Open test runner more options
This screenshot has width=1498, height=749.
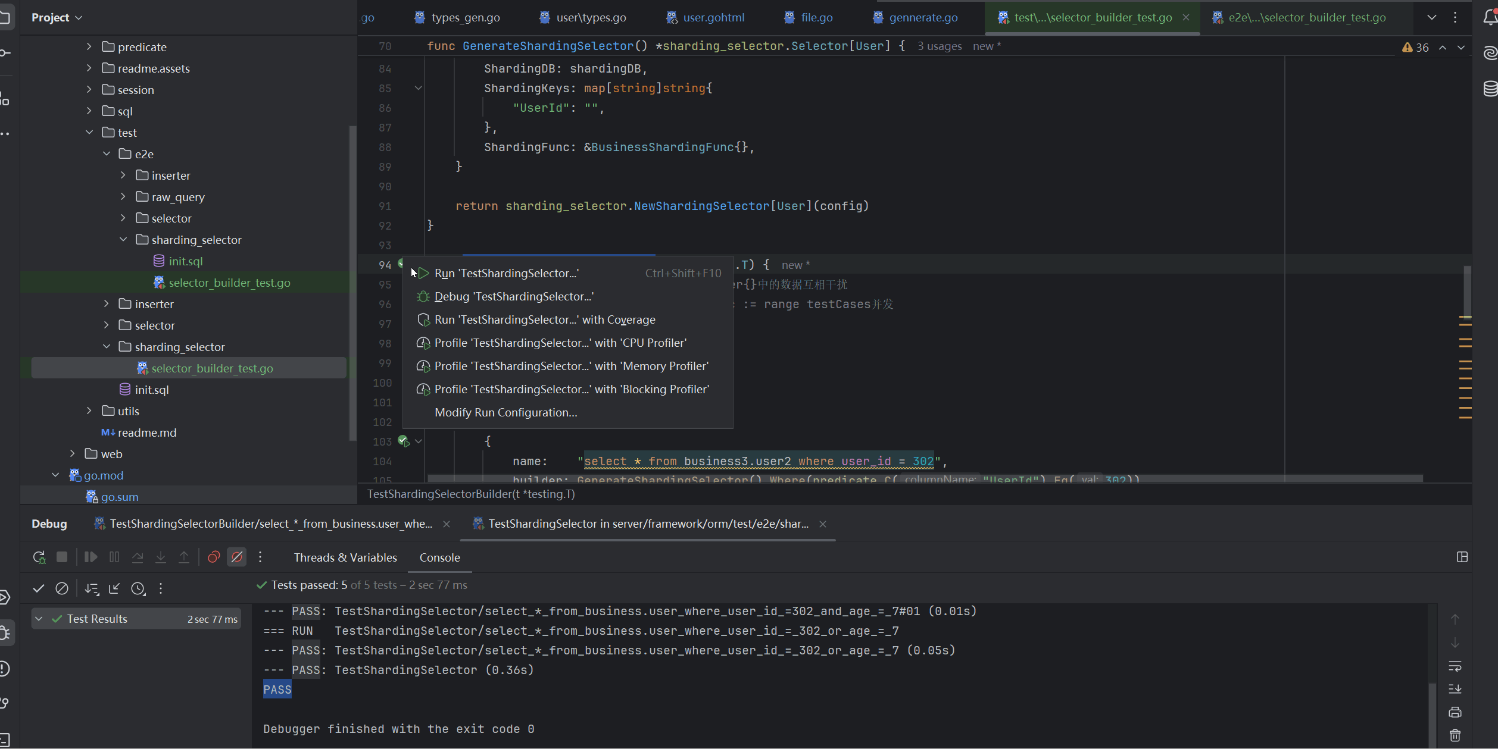(161, 588)
